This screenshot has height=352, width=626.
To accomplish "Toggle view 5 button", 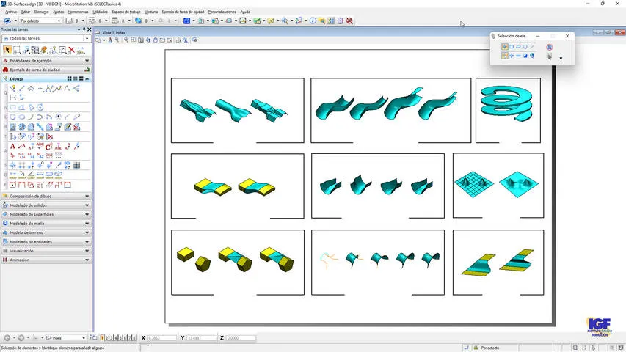I will (120, 337).
